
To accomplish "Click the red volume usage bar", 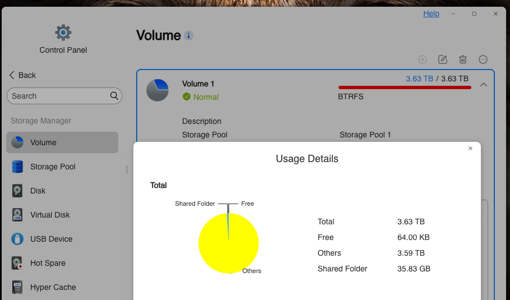I will 405,87.
